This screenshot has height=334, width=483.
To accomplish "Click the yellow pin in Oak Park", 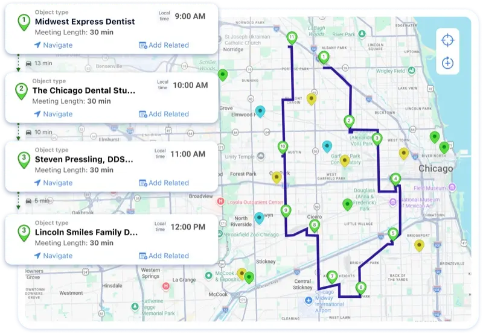I will click(x=277, y=178).
